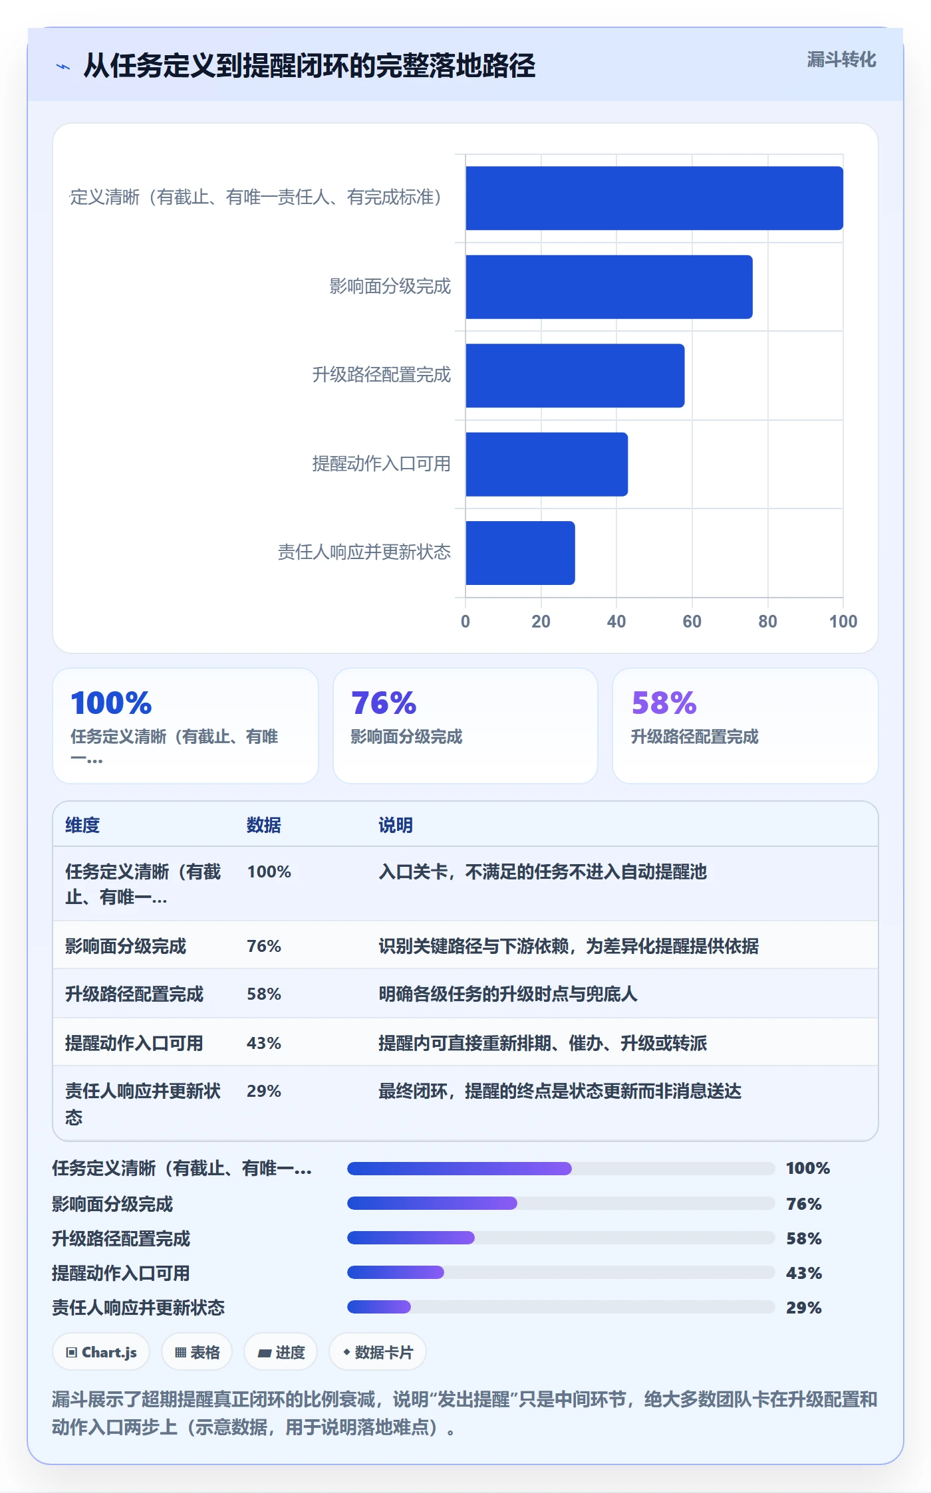This screenshot has width=931, height=1493.
Task: Select the Chart.js chip
Action: [x=101, y=1352]
